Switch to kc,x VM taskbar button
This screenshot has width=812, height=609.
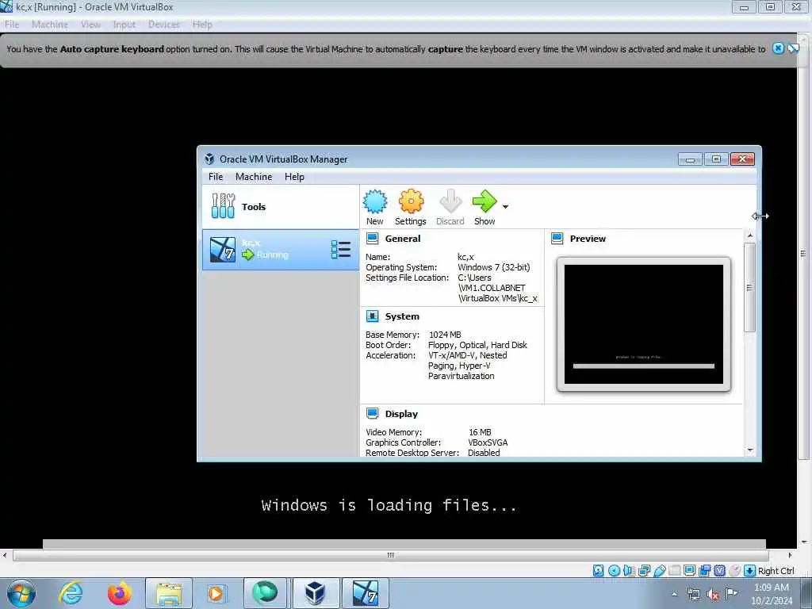(365, 593)
